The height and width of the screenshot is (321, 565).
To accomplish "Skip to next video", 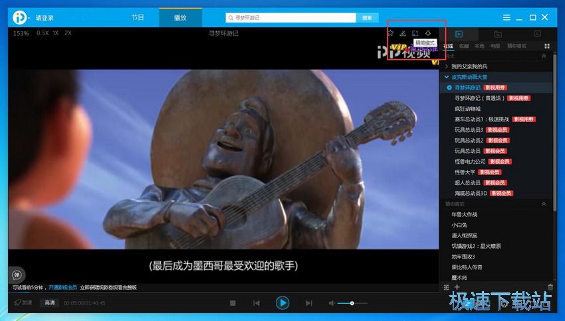I will pyautogui.click(x=309, y=303).
